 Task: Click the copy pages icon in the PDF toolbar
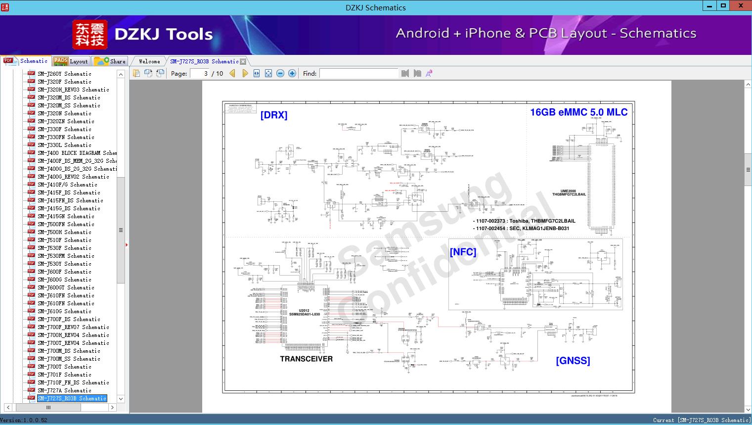coord(136,73)
